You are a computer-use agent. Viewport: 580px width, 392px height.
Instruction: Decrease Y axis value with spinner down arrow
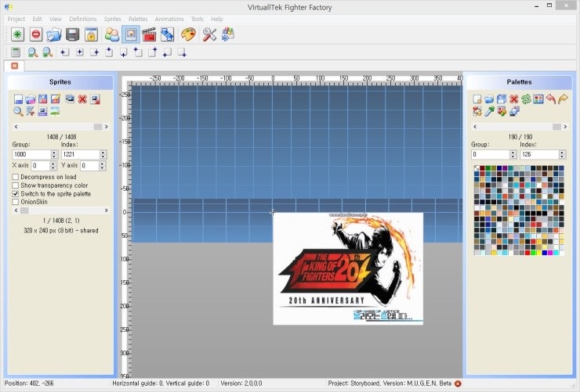pyautogui.click(x=102, y=168)
